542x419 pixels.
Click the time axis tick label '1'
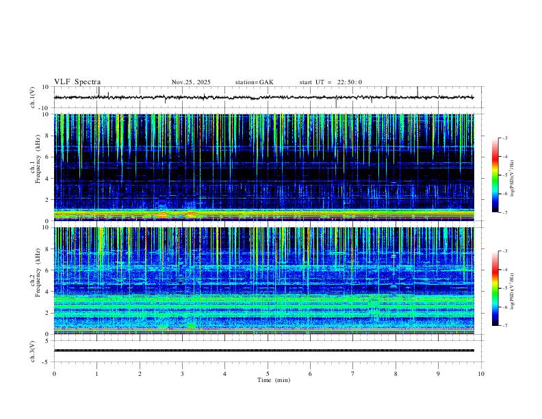pos(96,374)
